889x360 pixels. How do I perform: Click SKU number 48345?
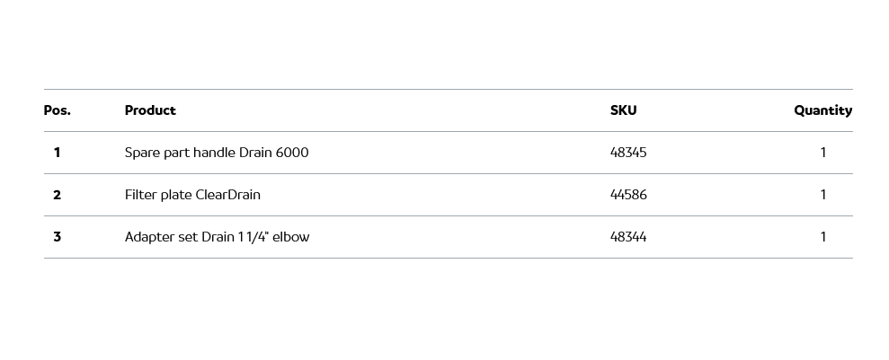click(x=628, y=153)
